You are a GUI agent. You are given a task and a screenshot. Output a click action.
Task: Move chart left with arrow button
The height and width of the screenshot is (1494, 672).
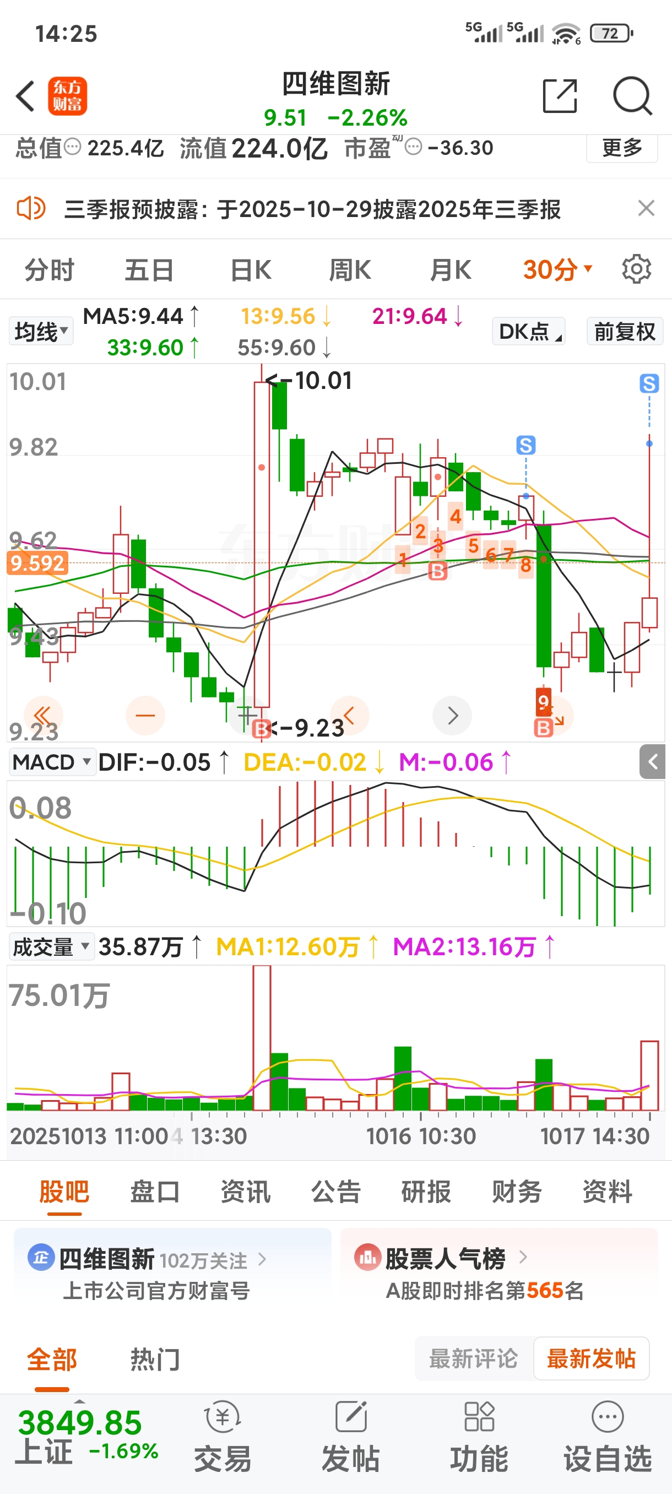coord(350,715)
